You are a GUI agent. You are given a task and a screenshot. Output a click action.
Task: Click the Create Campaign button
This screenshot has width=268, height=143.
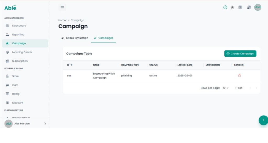(x=240, y=53)
